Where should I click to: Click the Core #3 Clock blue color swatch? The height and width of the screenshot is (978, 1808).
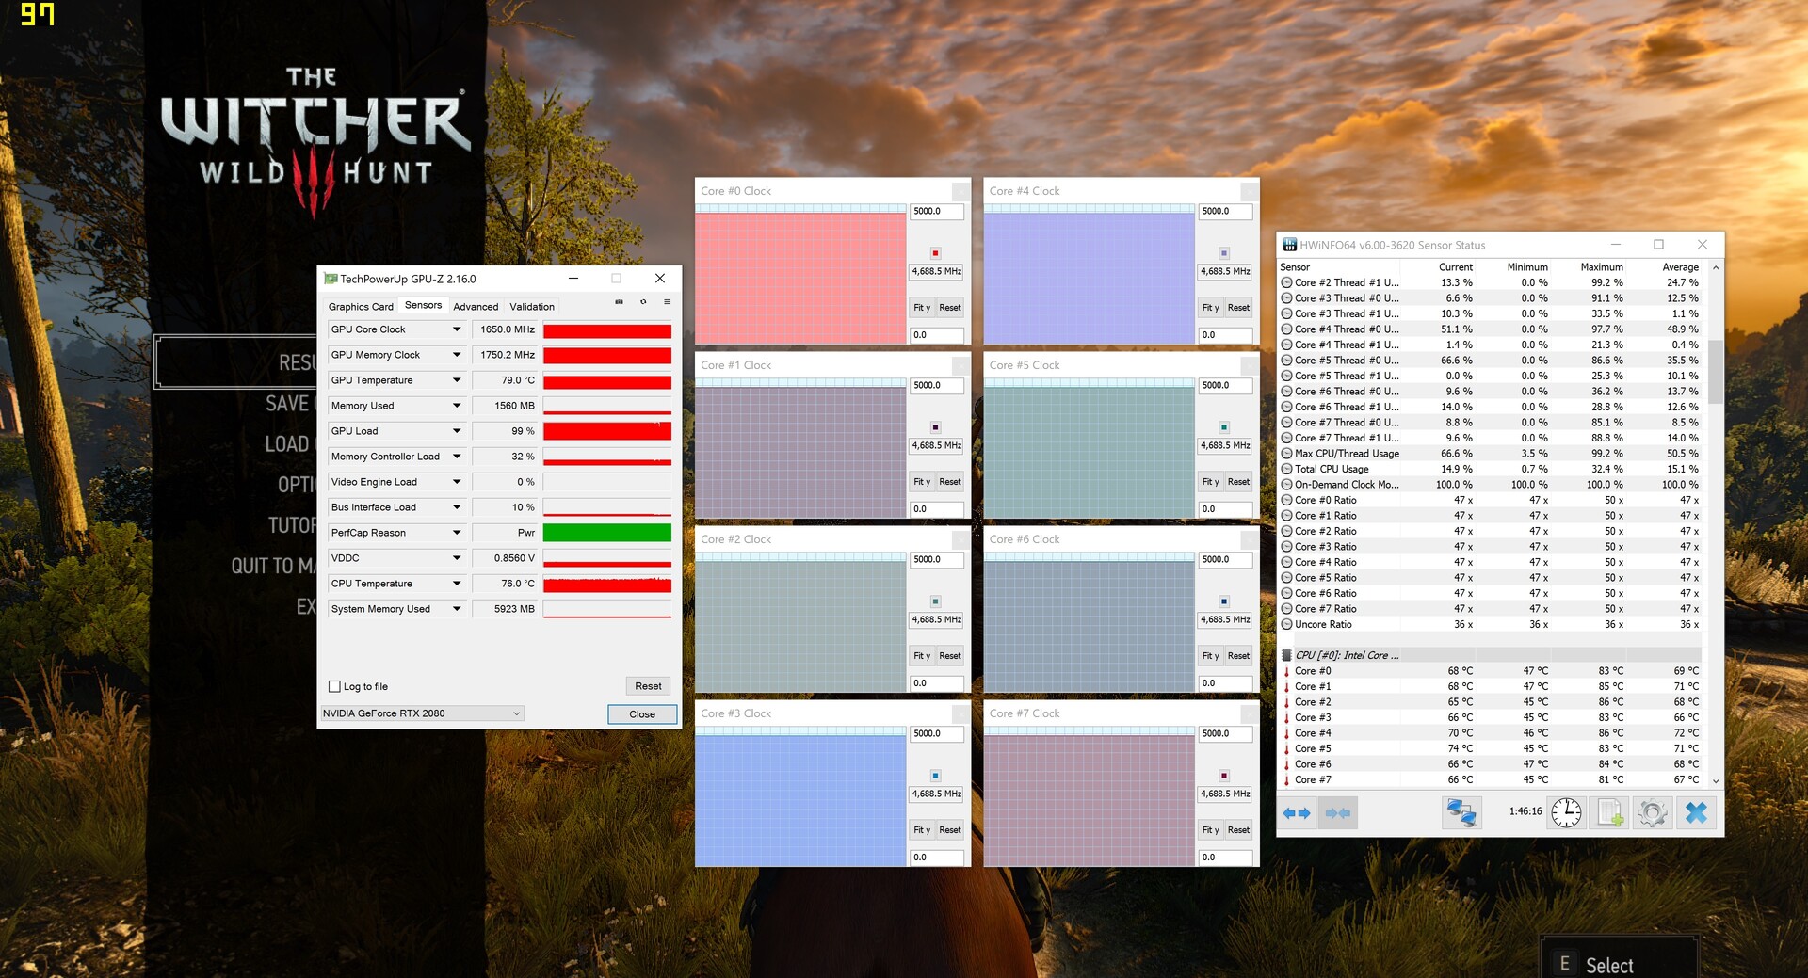point(935,776)
